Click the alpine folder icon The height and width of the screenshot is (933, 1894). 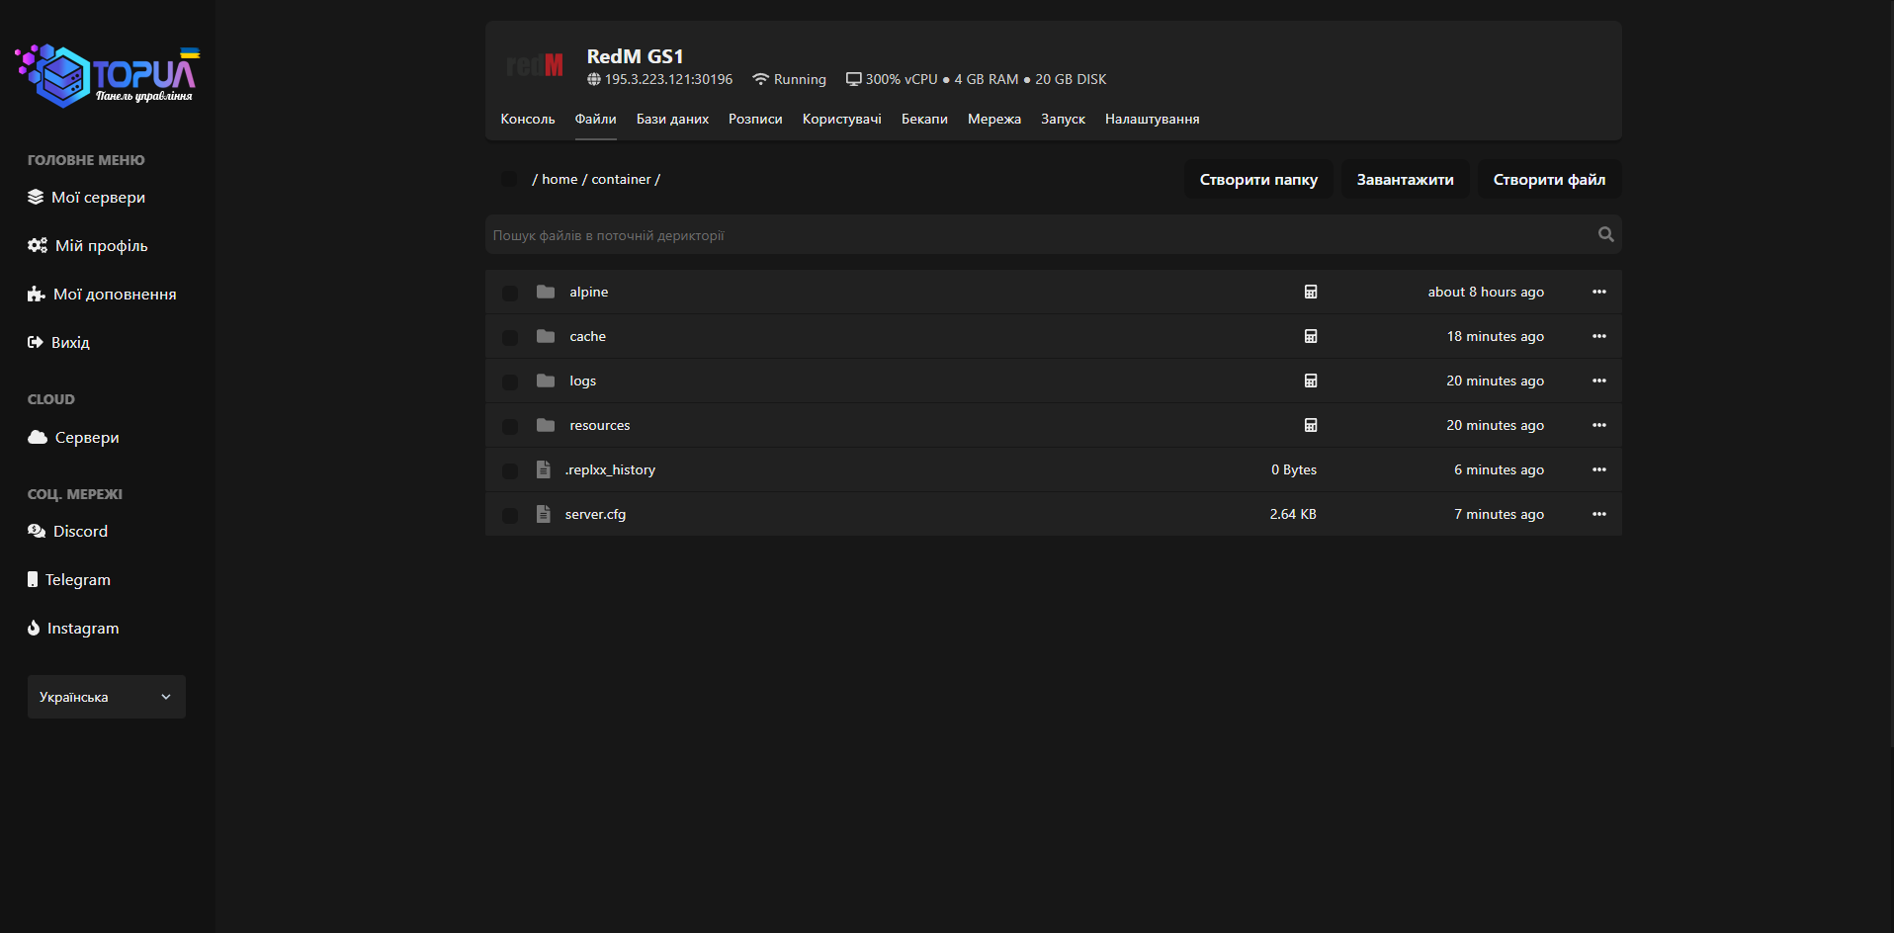tap(546, 292)
